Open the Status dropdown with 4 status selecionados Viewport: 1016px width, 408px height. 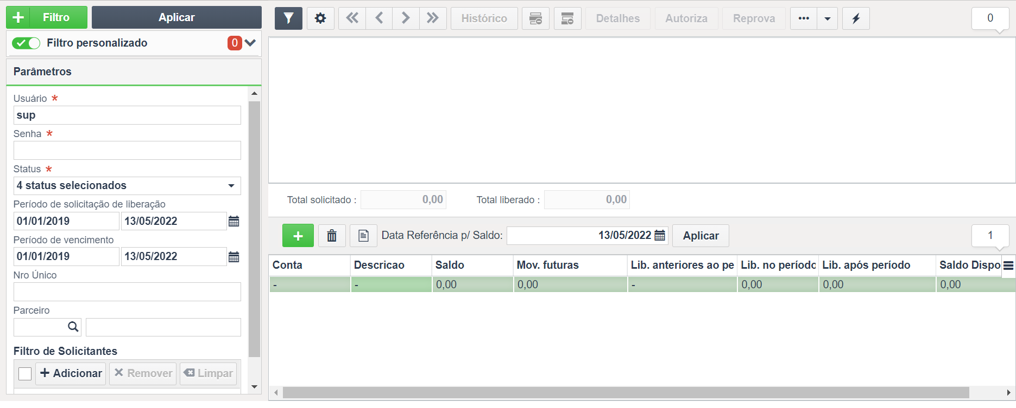[127, 185]
